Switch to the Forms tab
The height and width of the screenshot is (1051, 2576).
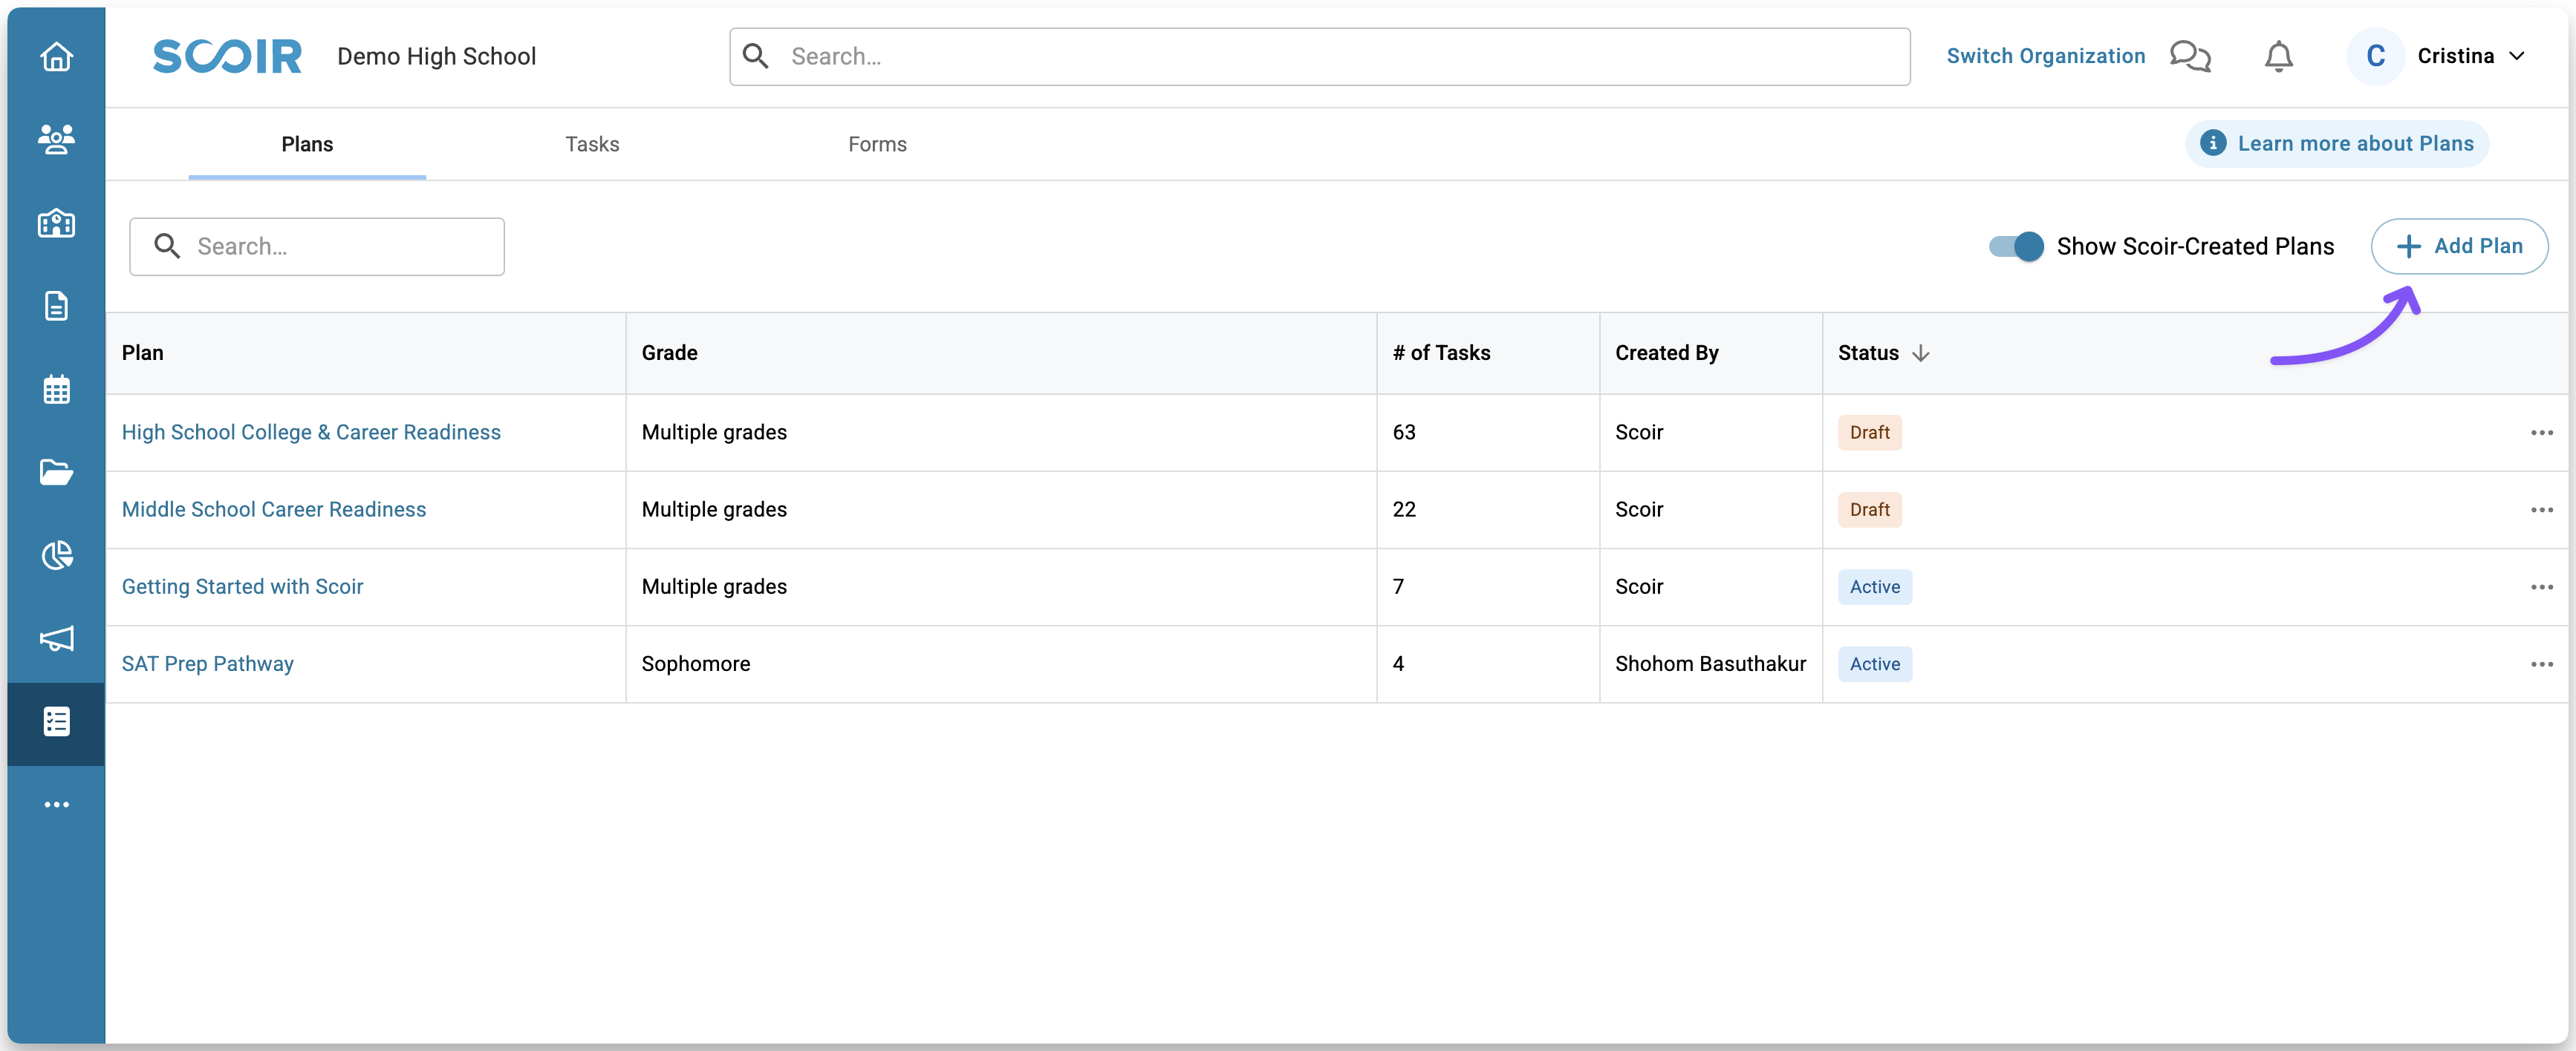coord(877,145)
